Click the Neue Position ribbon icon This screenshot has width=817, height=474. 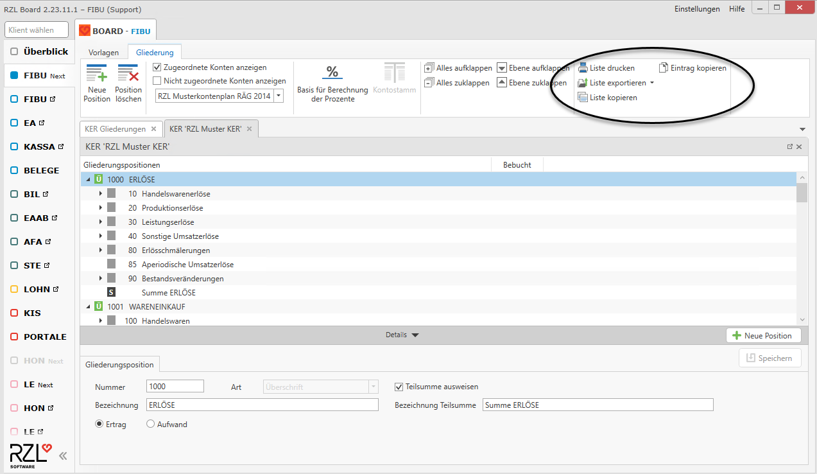[x=97, y=73]
